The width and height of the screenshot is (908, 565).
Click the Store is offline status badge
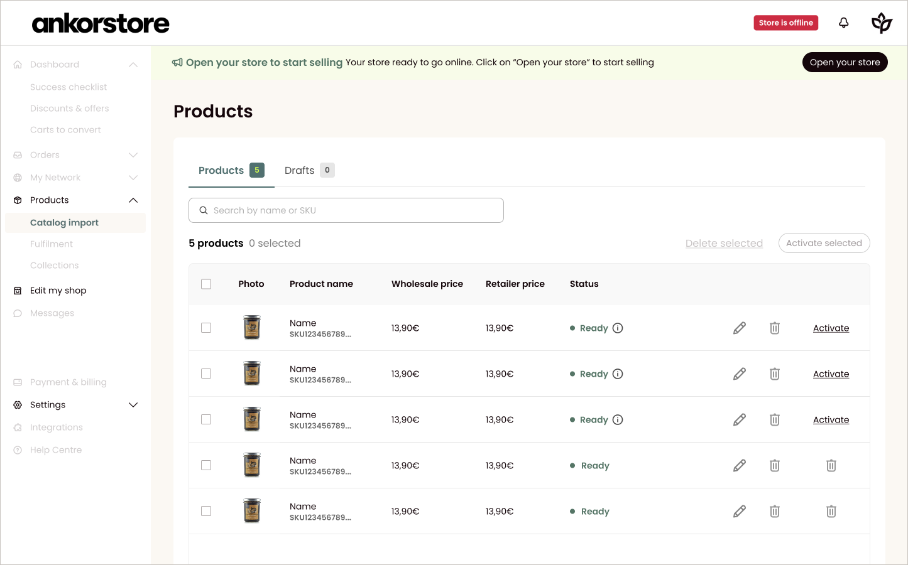[786, 23]
